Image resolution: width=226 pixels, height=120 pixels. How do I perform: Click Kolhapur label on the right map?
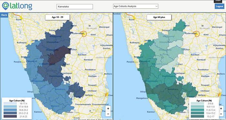135,43
